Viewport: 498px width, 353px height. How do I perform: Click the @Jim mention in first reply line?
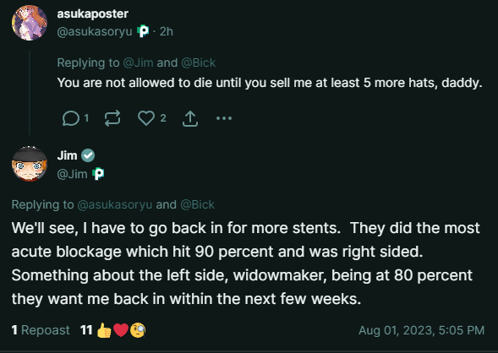pyautogui.click(x=138, y=62)
